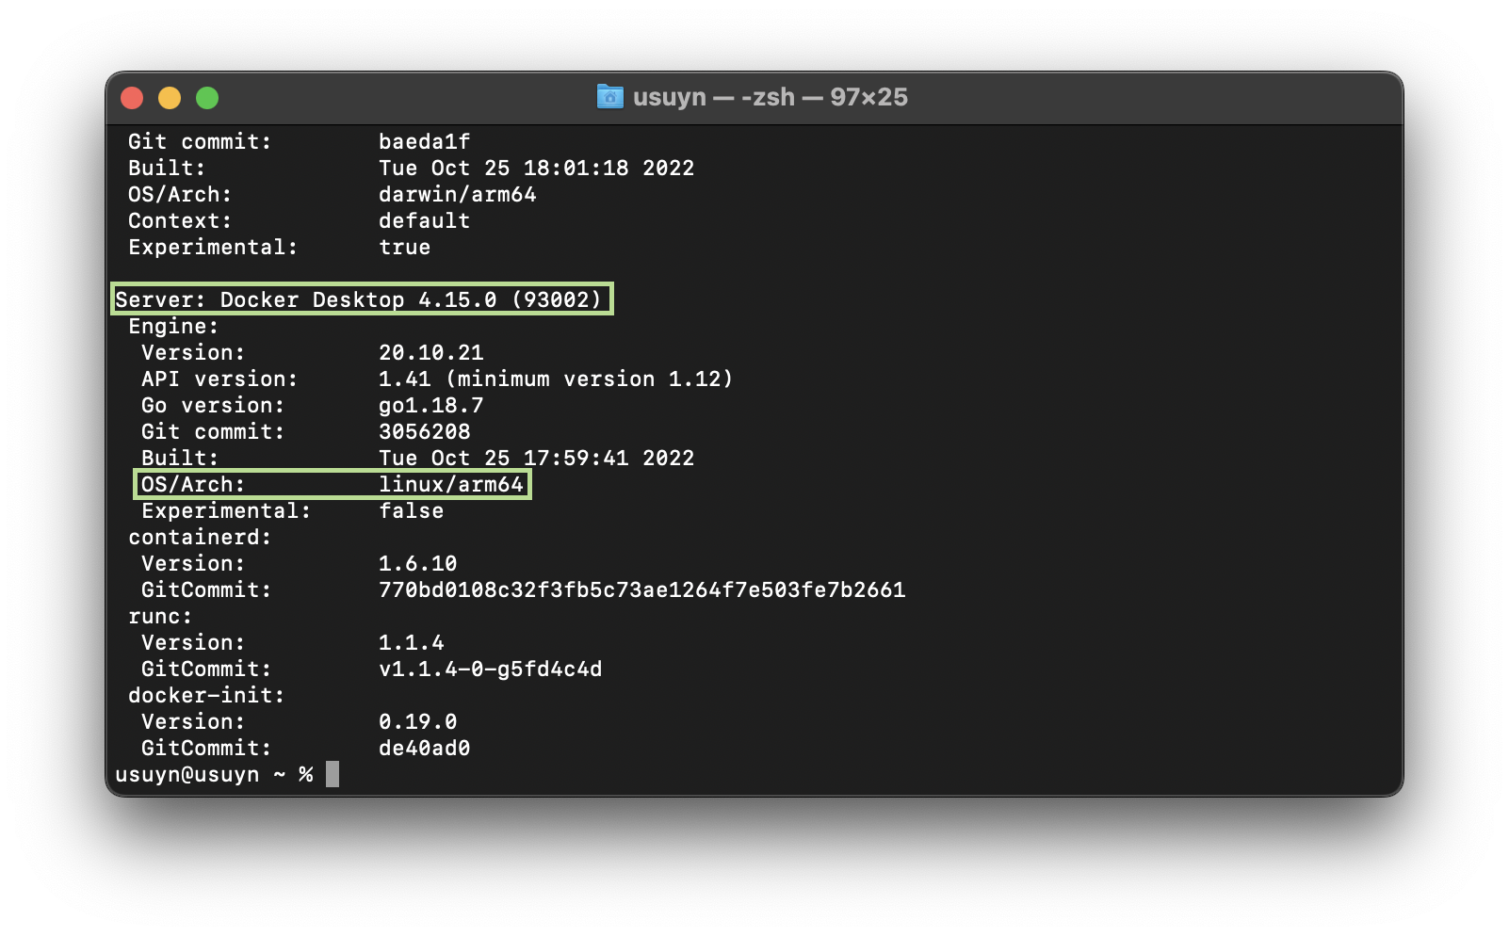Click the Context value 'default'
The width and height of the screenshot is (1509, 936).
(x=424, y=220)
